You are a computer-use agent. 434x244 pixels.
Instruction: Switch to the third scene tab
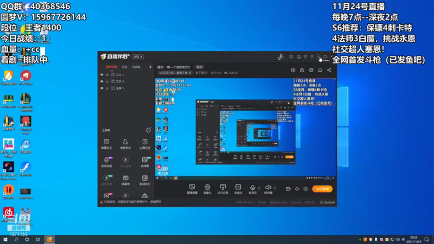136,67
